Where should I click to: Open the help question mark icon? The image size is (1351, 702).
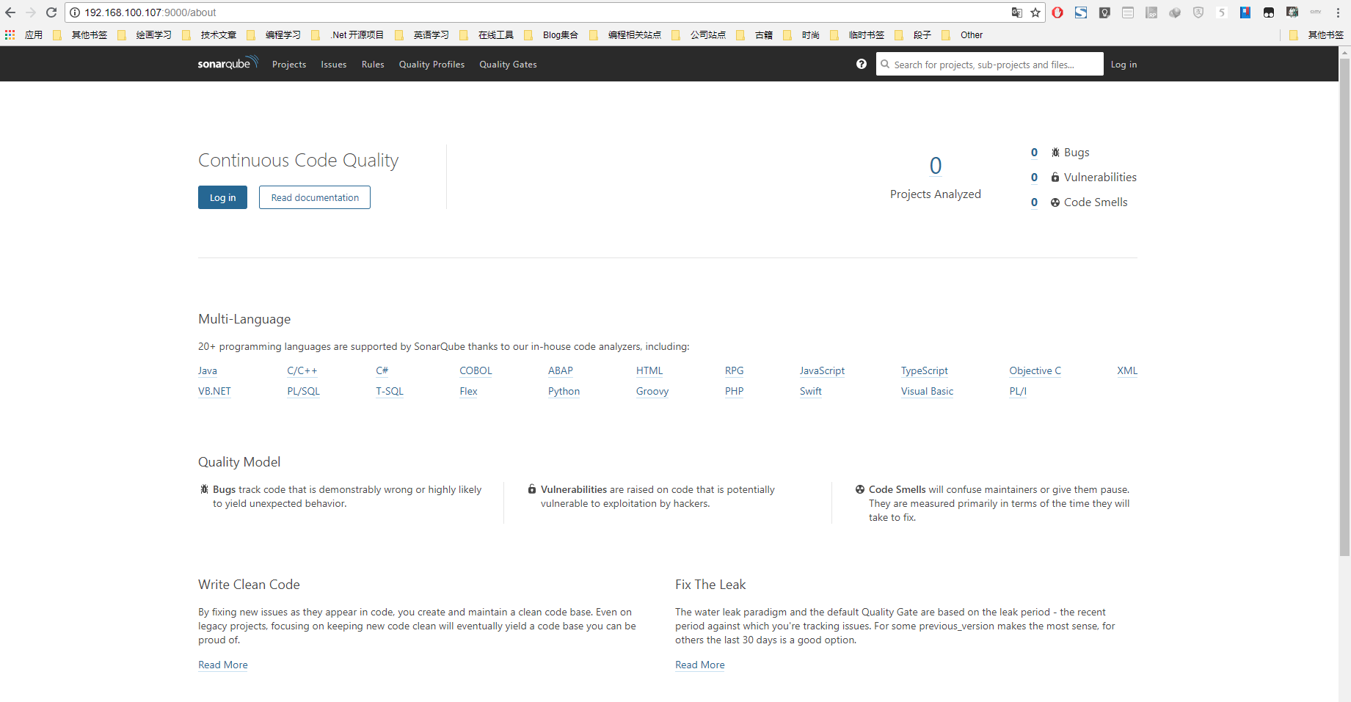862,64
